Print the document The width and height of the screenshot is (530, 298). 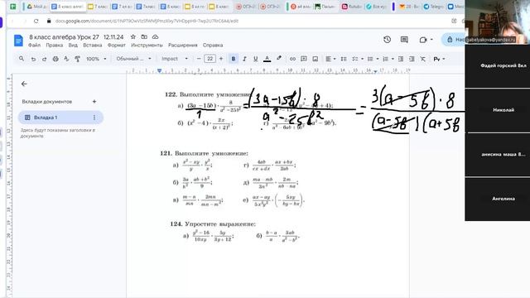(55, 59)
